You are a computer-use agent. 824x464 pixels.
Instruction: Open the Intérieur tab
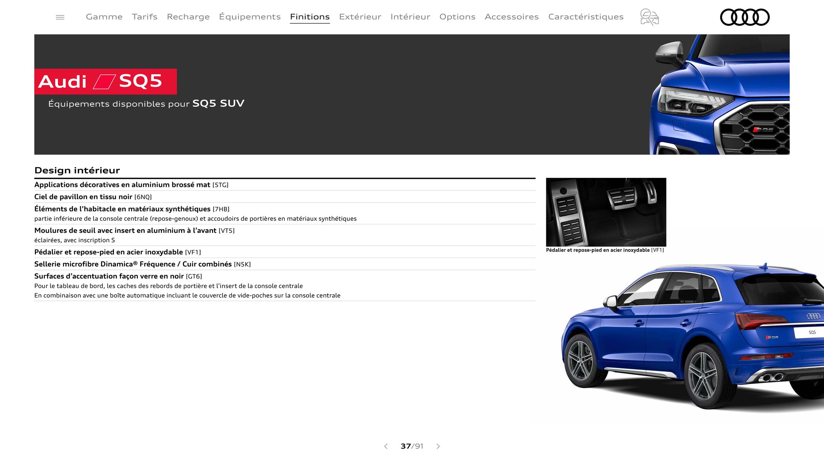tap(410, 17)
